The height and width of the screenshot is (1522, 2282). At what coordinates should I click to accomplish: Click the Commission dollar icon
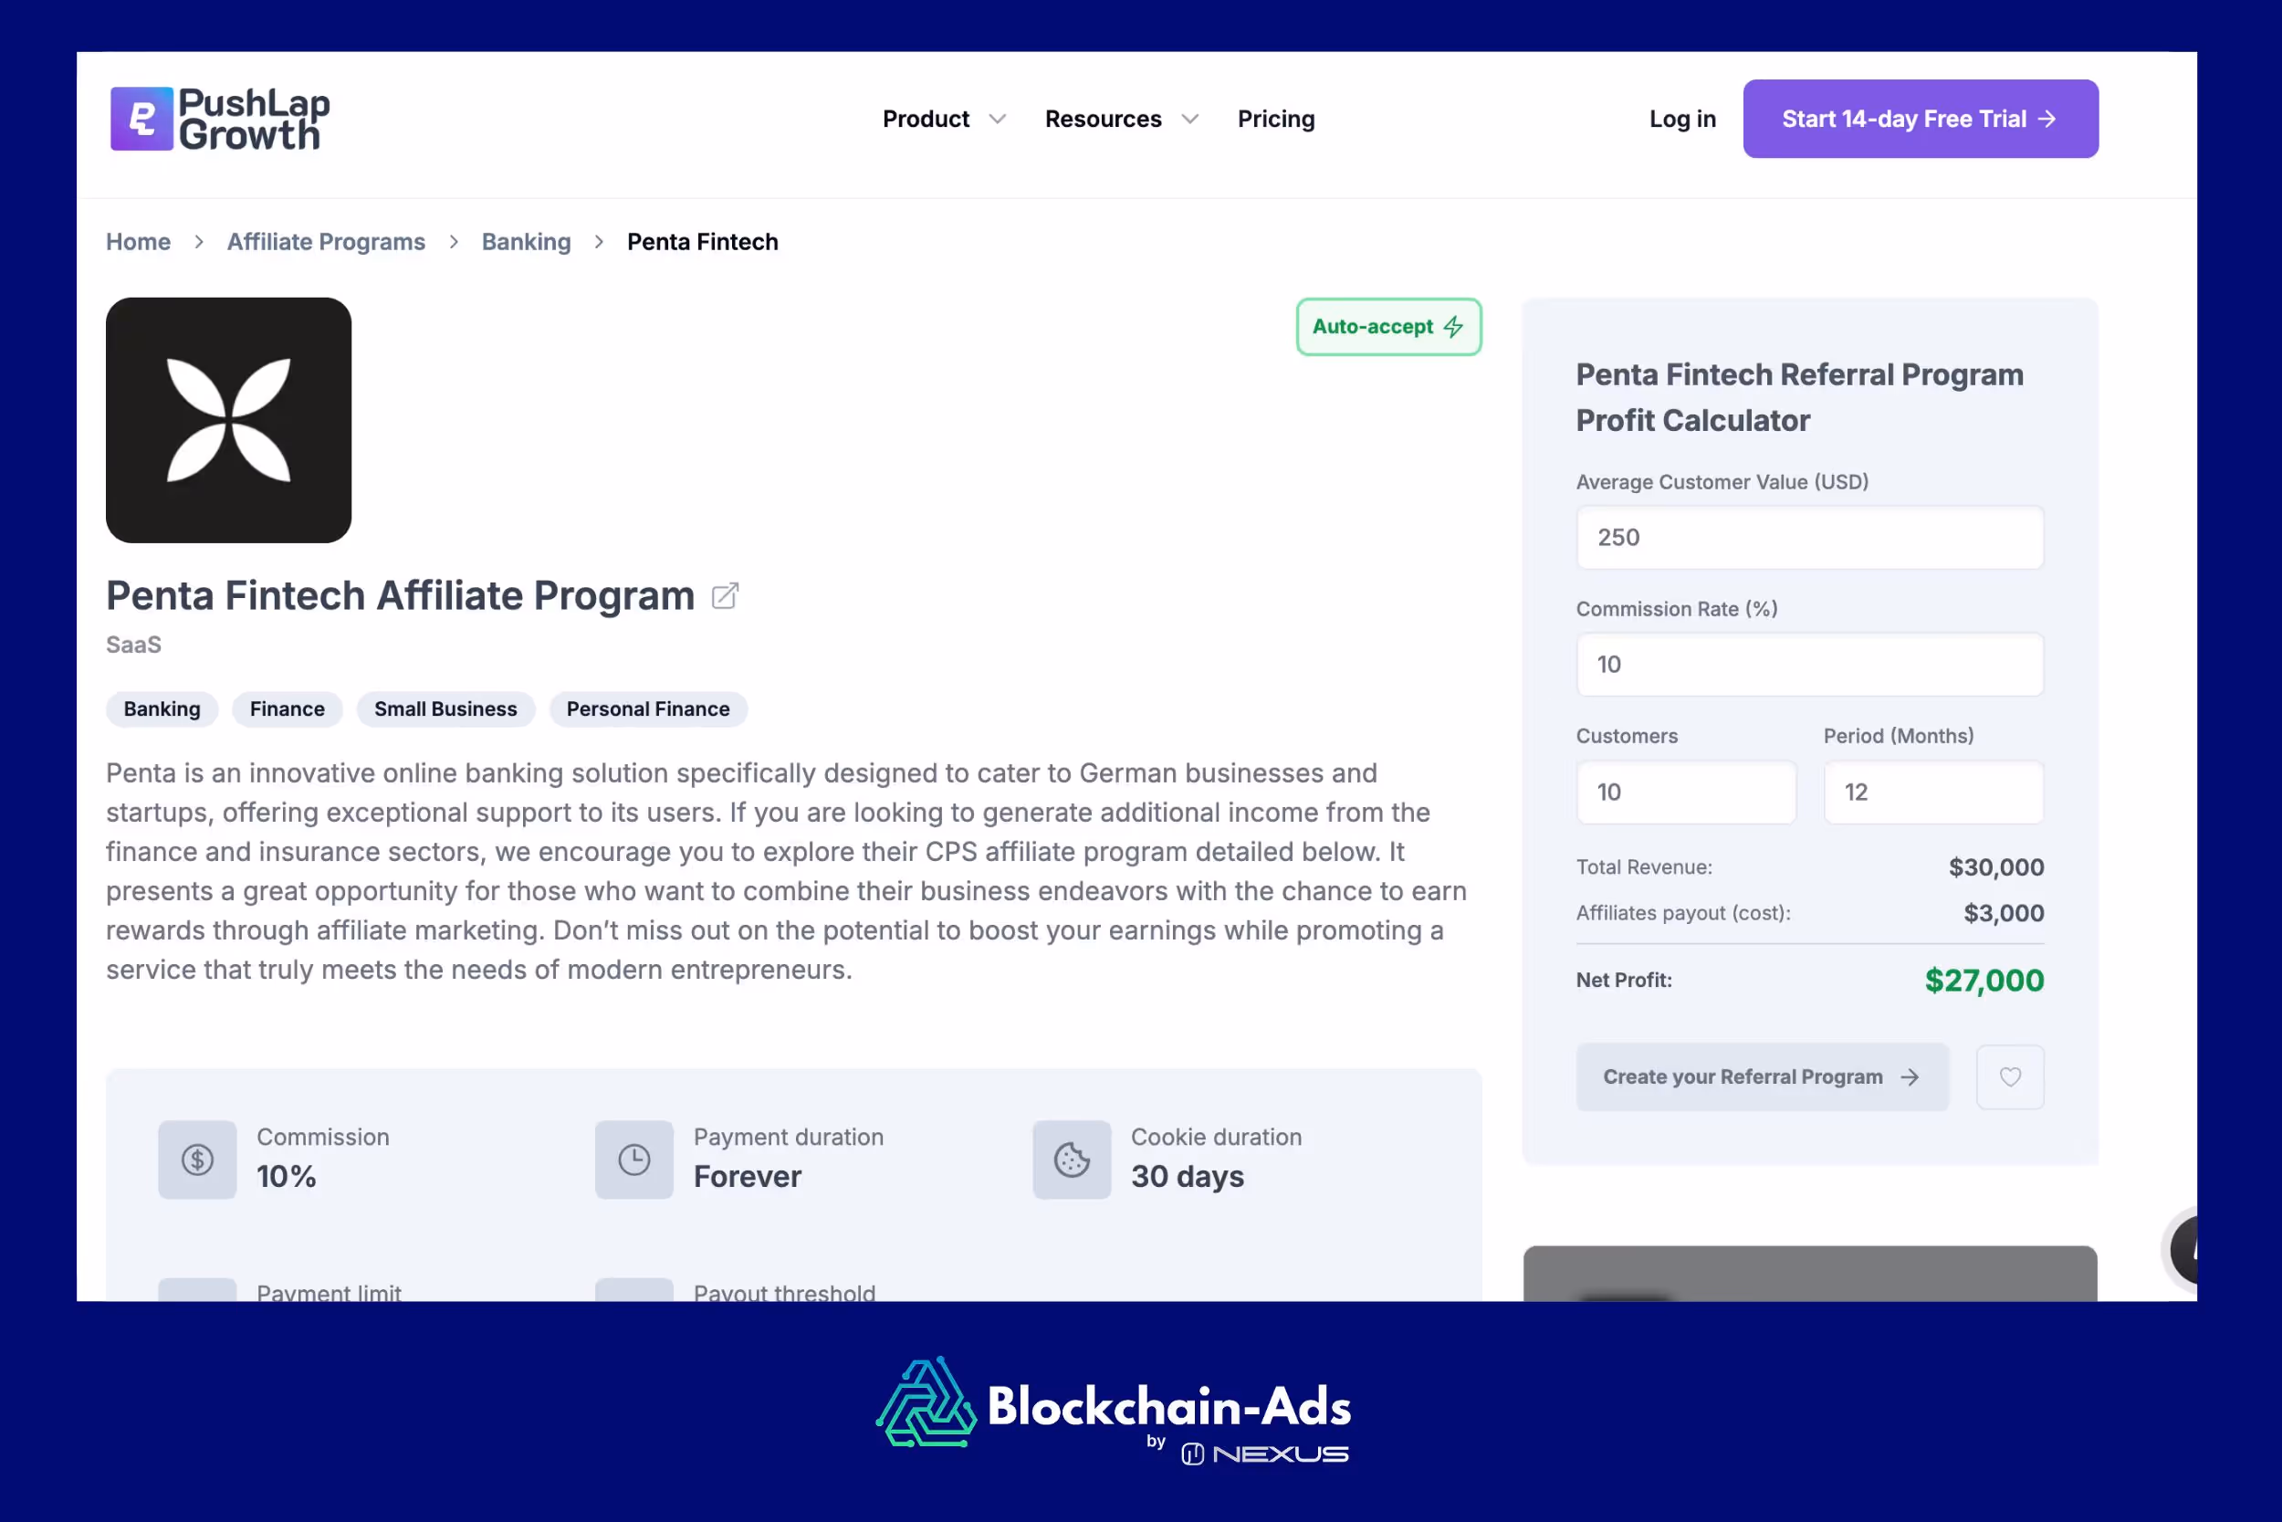197,1159
